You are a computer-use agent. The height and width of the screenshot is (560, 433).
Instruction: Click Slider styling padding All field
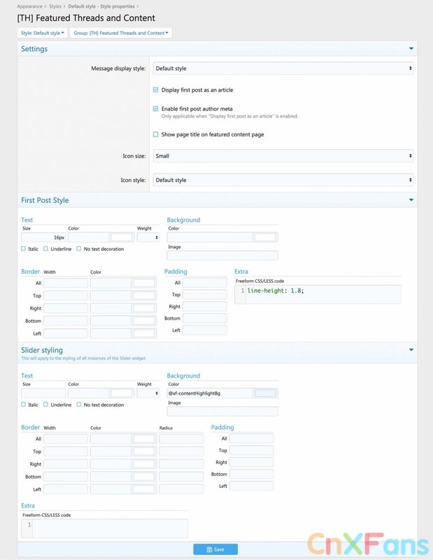tap(251, 438)
